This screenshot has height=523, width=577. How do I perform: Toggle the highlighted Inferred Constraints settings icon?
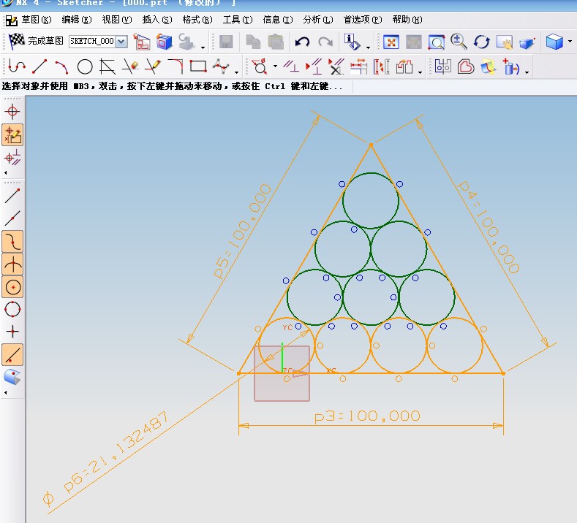click(x=13, y=135)
